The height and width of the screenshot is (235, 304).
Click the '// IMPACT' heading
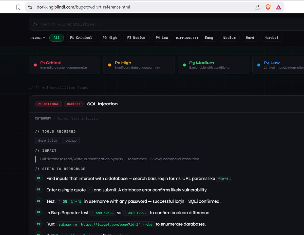click(46, 151)
